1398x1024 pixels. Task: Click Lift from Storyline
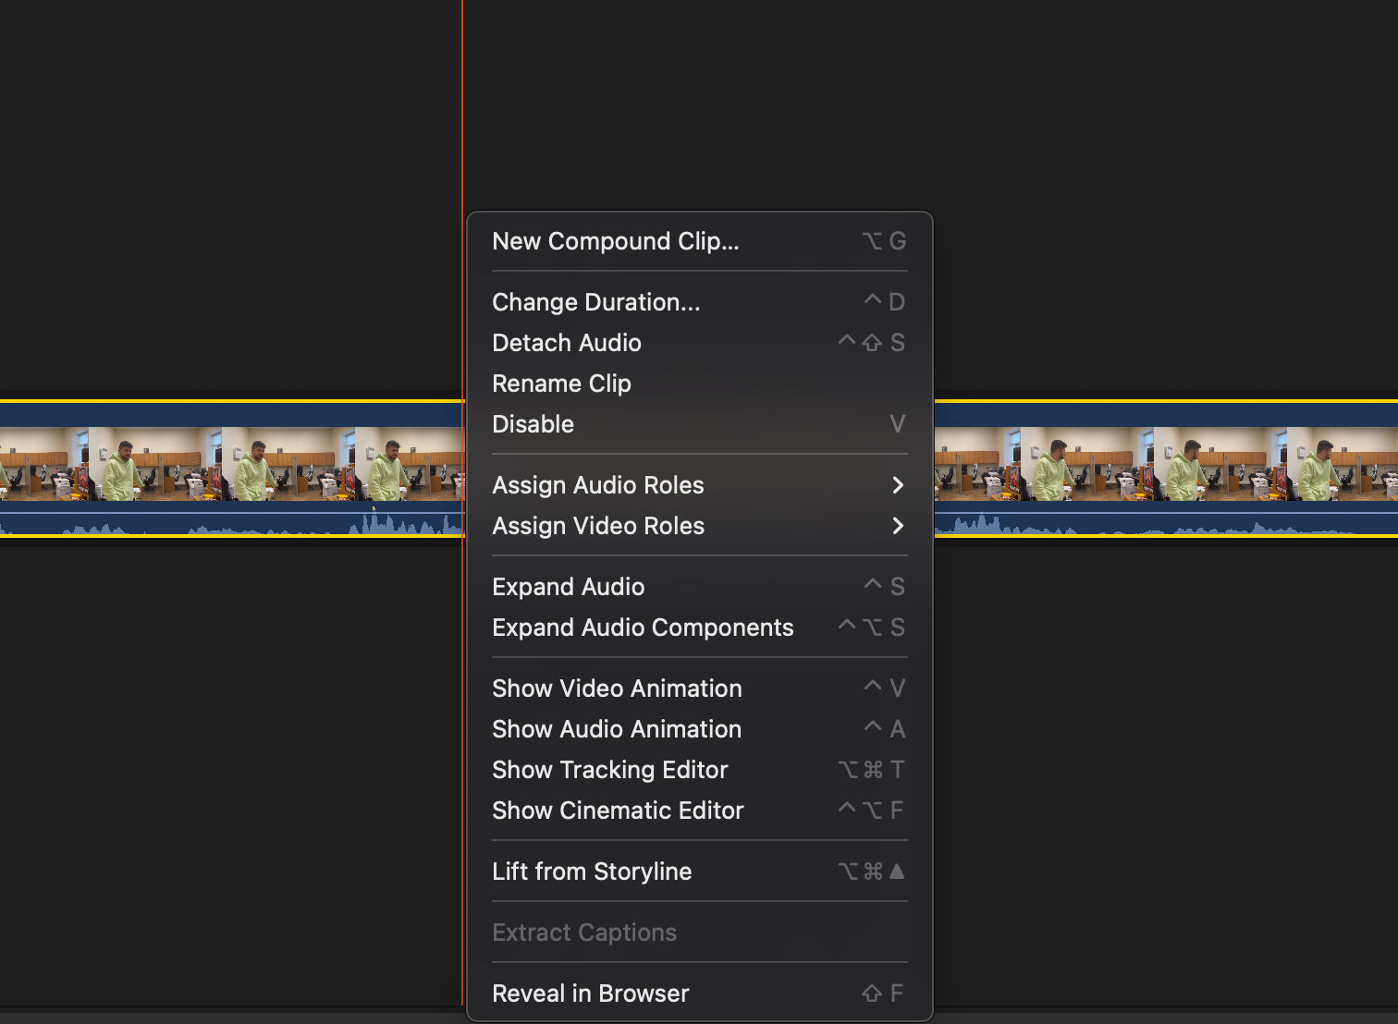[x=699, y=872]
